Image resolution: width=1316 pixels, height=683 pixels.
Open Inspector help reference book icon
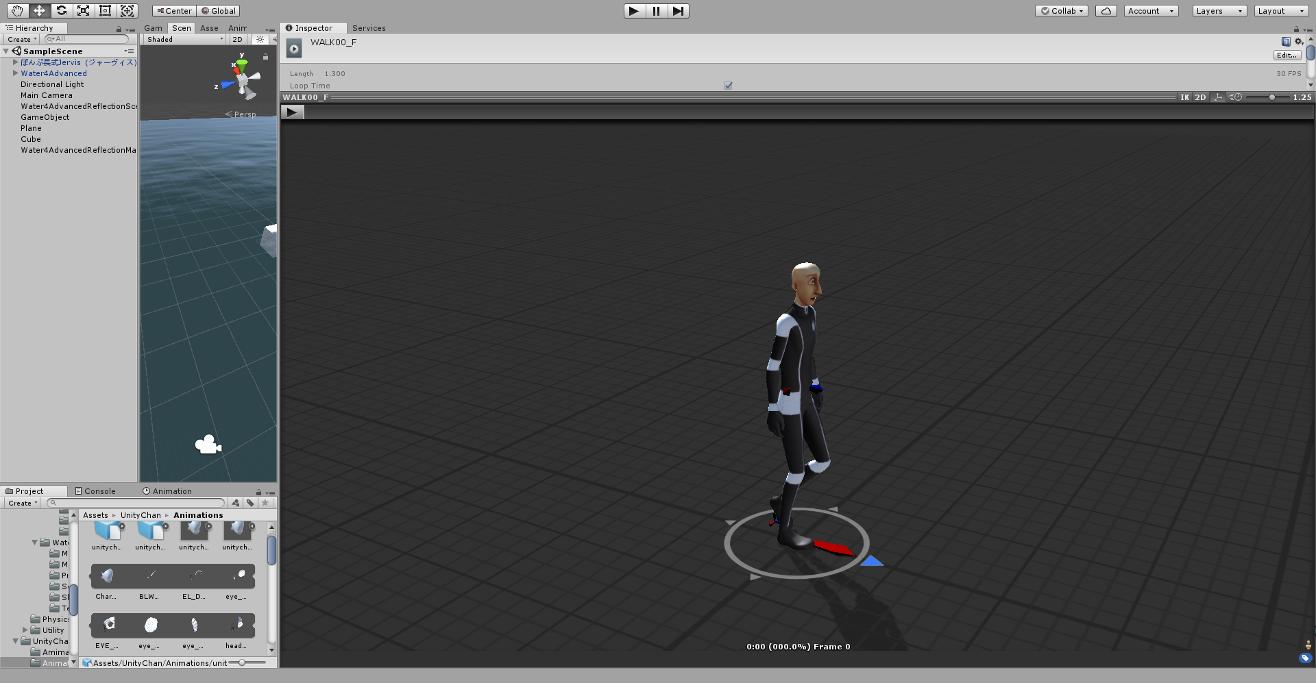[1286, 41]
